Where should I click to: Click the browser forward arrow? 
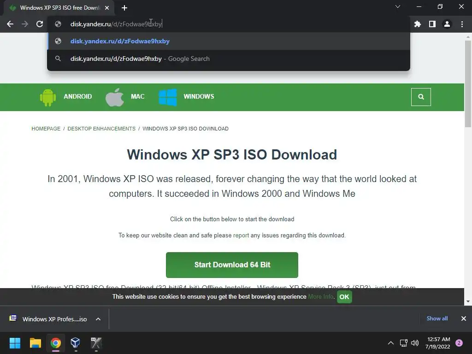[x=25, y=24]
